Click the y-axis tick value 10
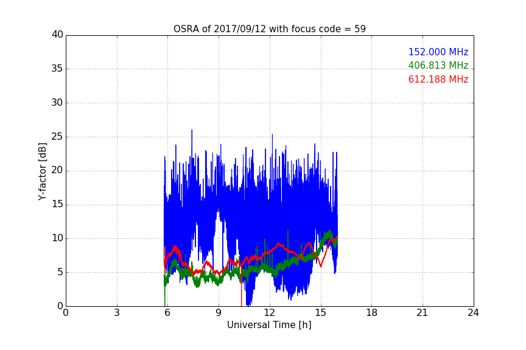 (x=57, y=238)
